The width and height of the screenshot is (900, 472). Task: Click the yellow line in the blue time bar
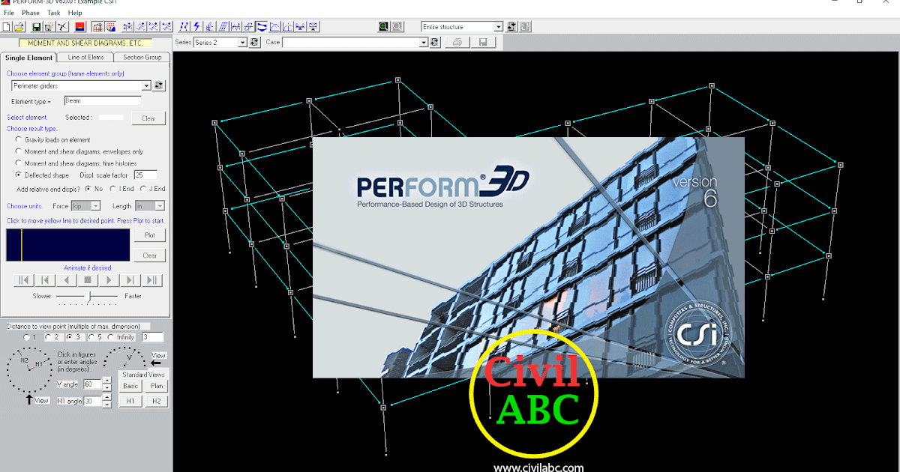(22, 245)
